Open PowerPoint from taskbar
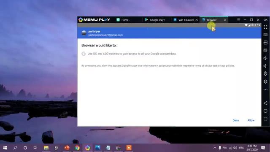Image resolution: width=270 pixels, height=152 pixels. 67,148
